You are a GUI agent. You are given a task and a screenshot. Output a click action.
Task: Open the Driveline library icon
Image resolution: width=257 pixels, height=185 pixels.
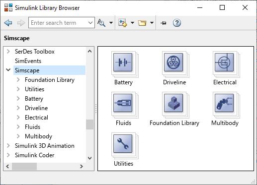click(x=173, y=62)
